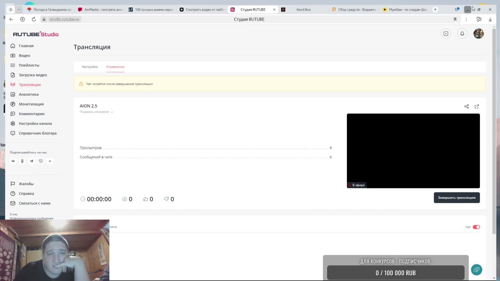Open Связаться с нами link
The width and height of the screenshot is (500, 281).
point(35,203)
